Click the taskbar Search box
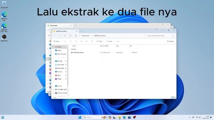 coord(95,117)
